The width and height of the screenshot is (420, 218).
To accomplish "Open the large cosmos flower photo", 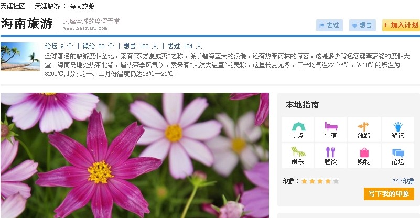I will click(135, 155).
